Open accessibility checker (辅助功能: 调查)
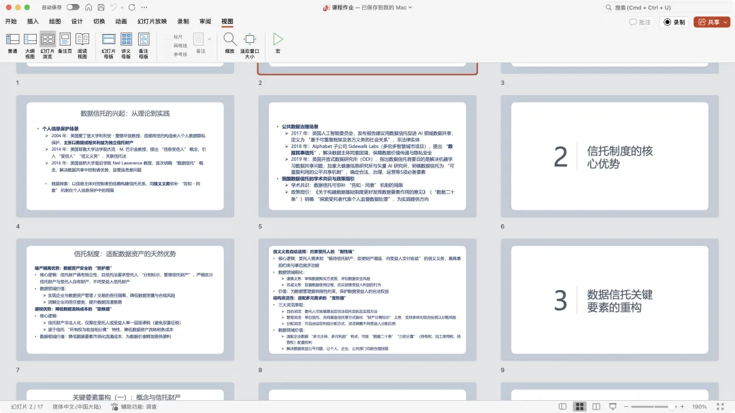 coord(135,407)
